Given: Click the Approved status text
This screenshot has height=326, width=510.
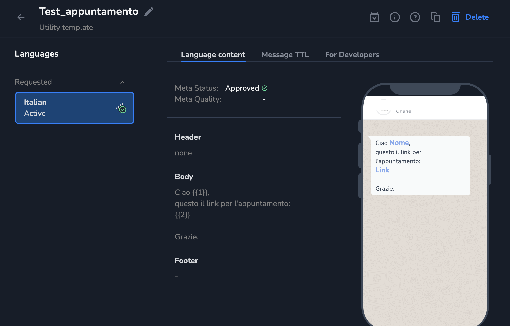Looking at the screenshot, I should [242, 88].
